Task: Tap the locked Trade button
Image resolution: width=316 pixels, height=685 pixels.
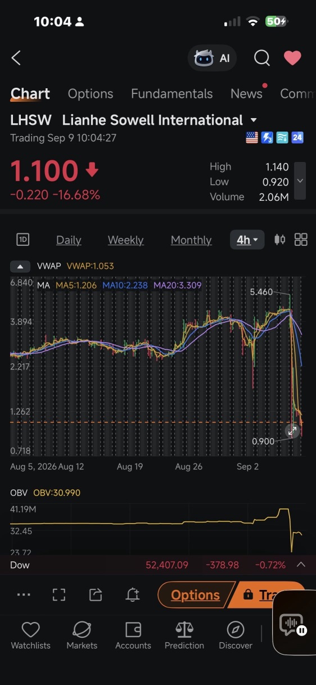Action: pyautogui.click(x=265, y=595)
